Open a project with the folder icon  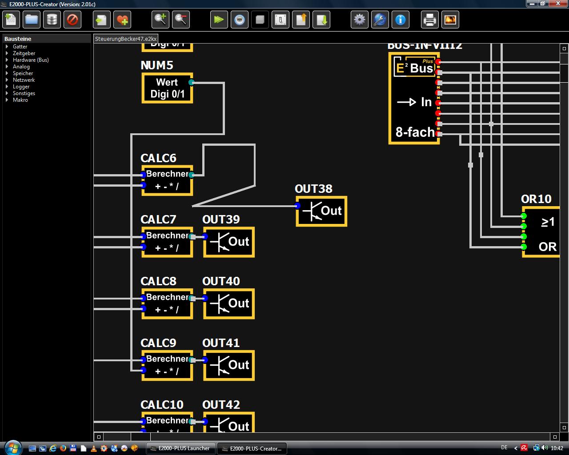click(32, 20)
